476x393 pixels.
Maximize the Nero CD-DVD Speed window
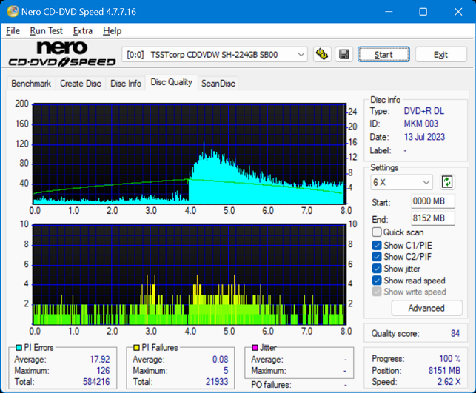tap(423, 12)
